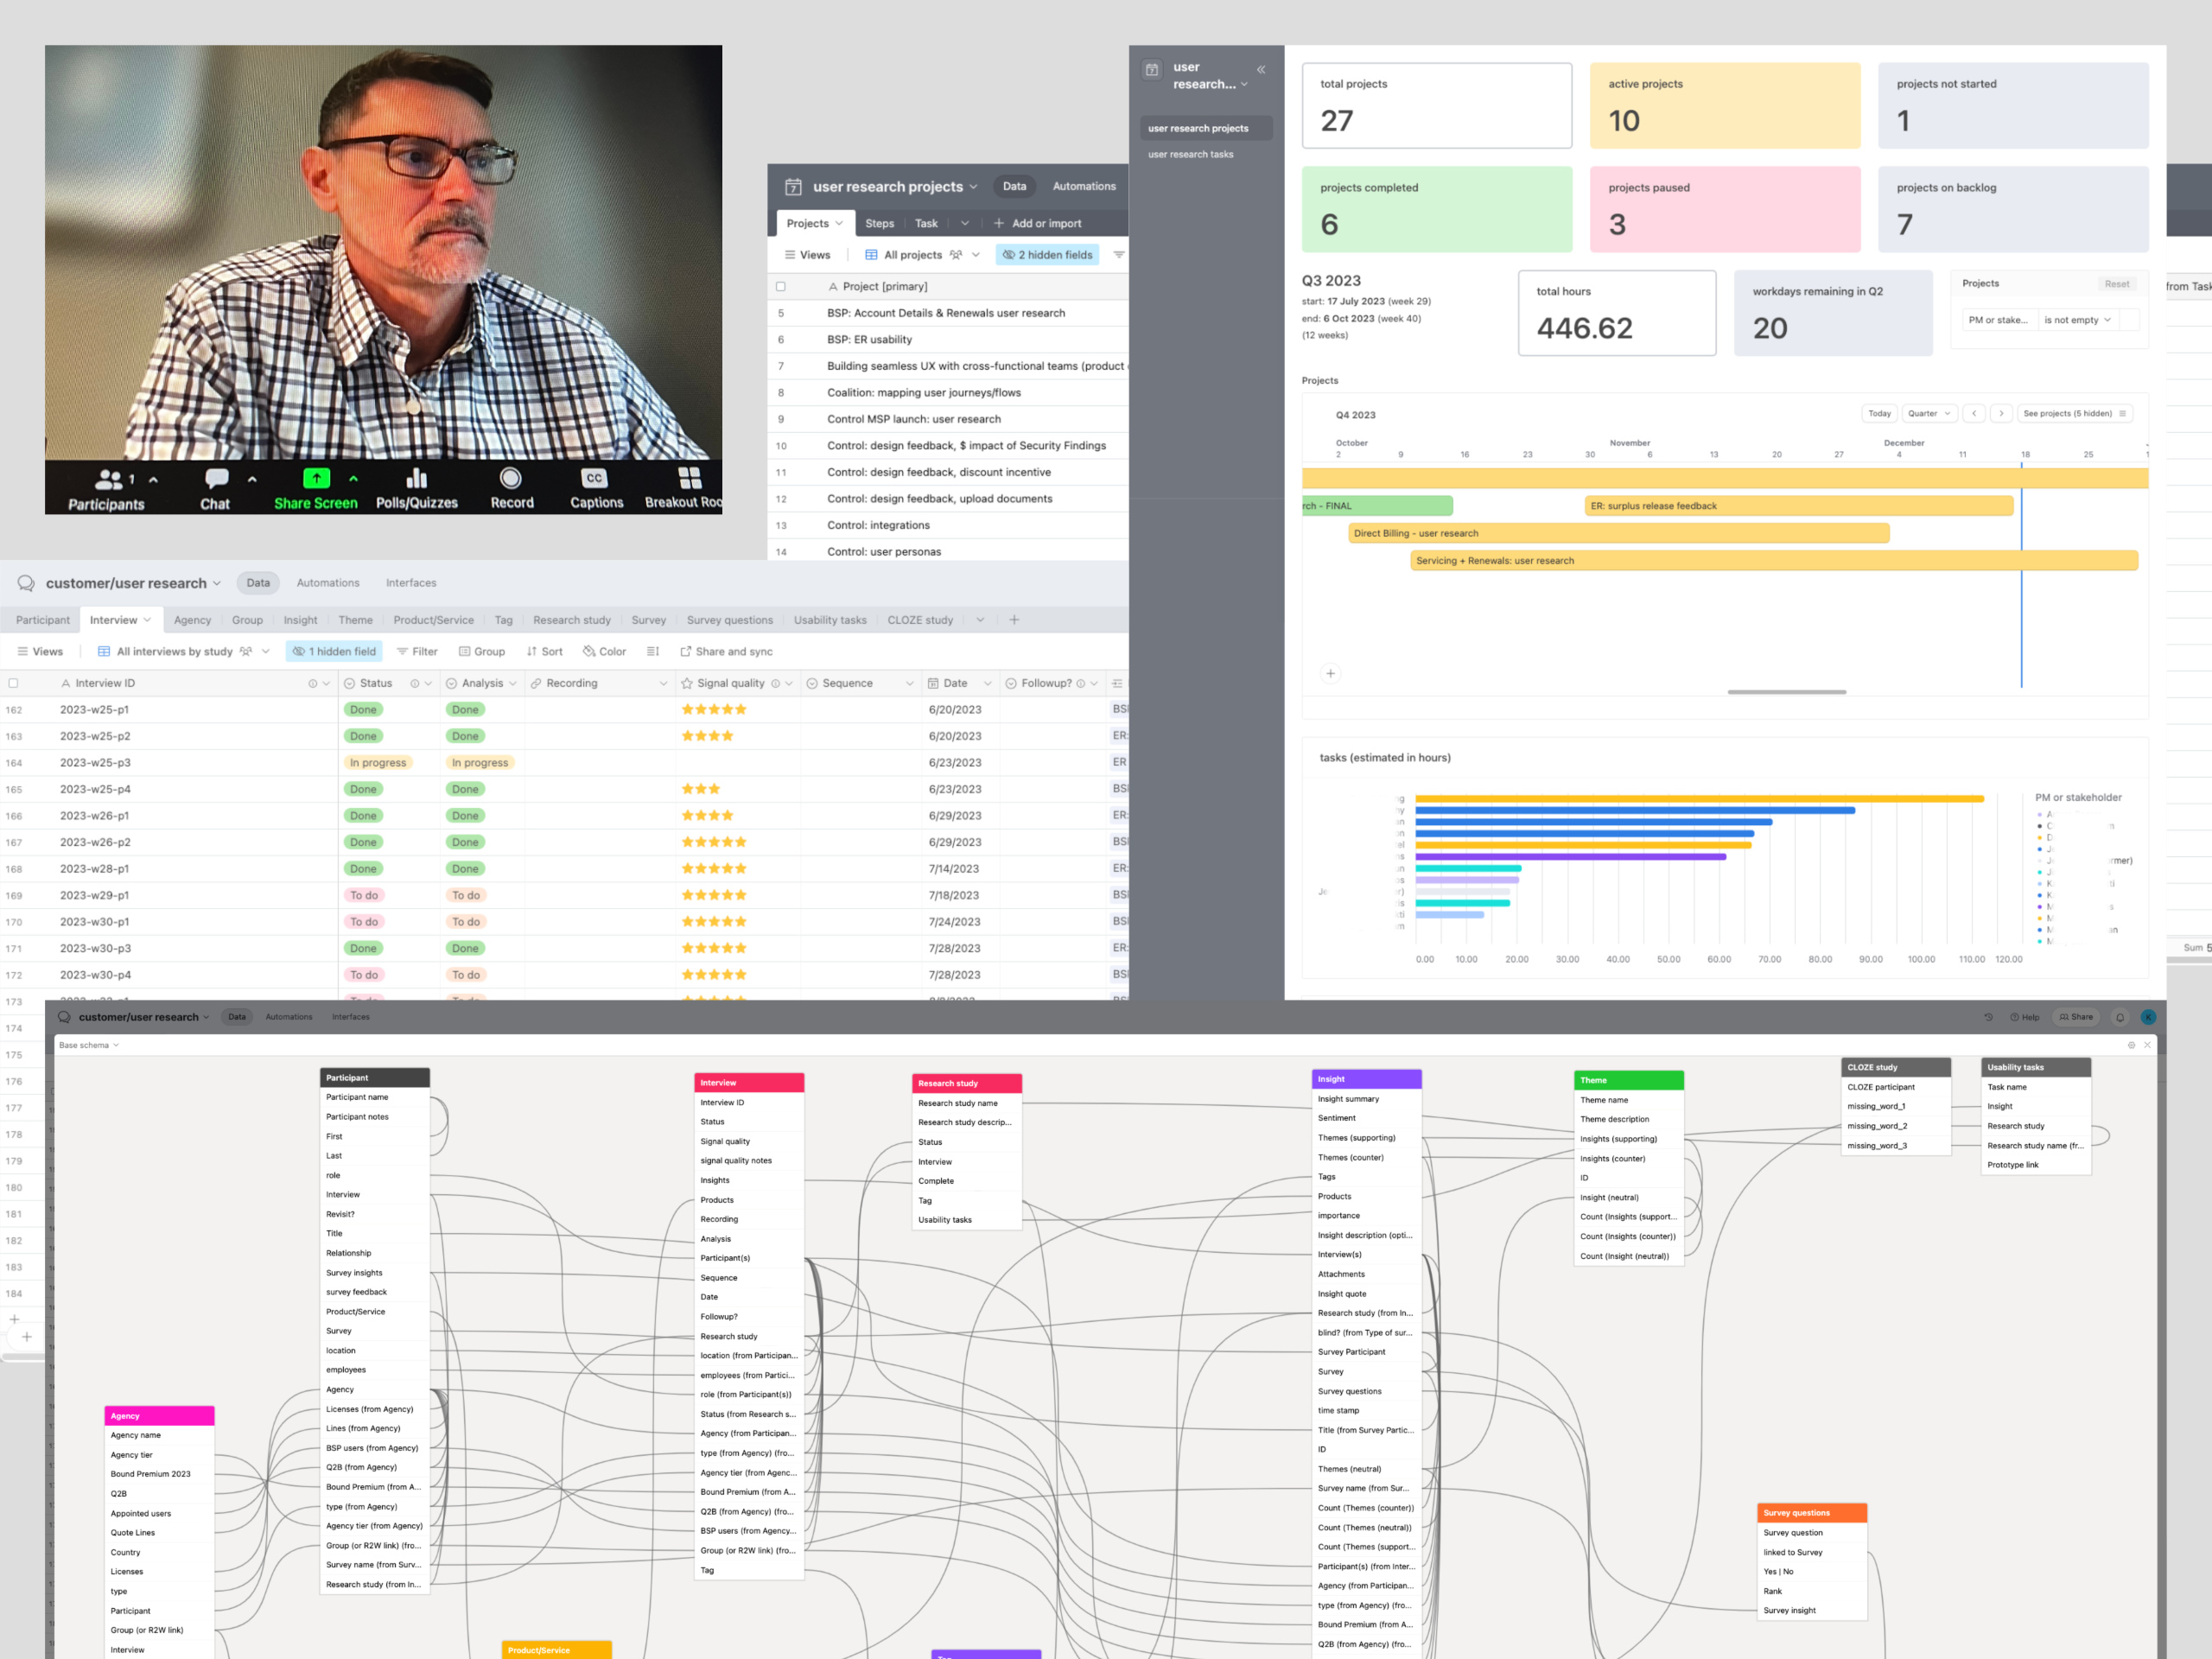Open the Participants panel in Zoom
The image size is (2212, 1659).
coord(106,488)
